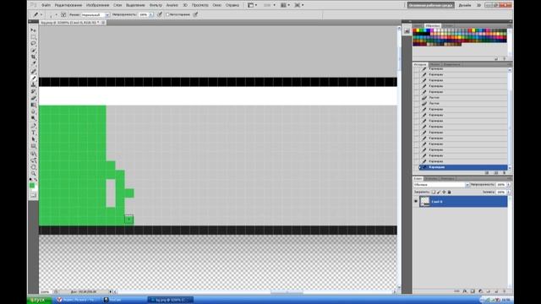Toggle lock transparent pixels

[434, 192]
